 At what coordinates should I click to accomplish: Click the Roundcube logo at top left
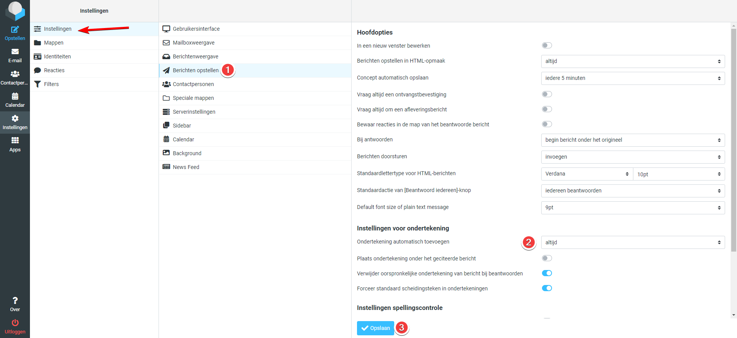pos(15,10)
